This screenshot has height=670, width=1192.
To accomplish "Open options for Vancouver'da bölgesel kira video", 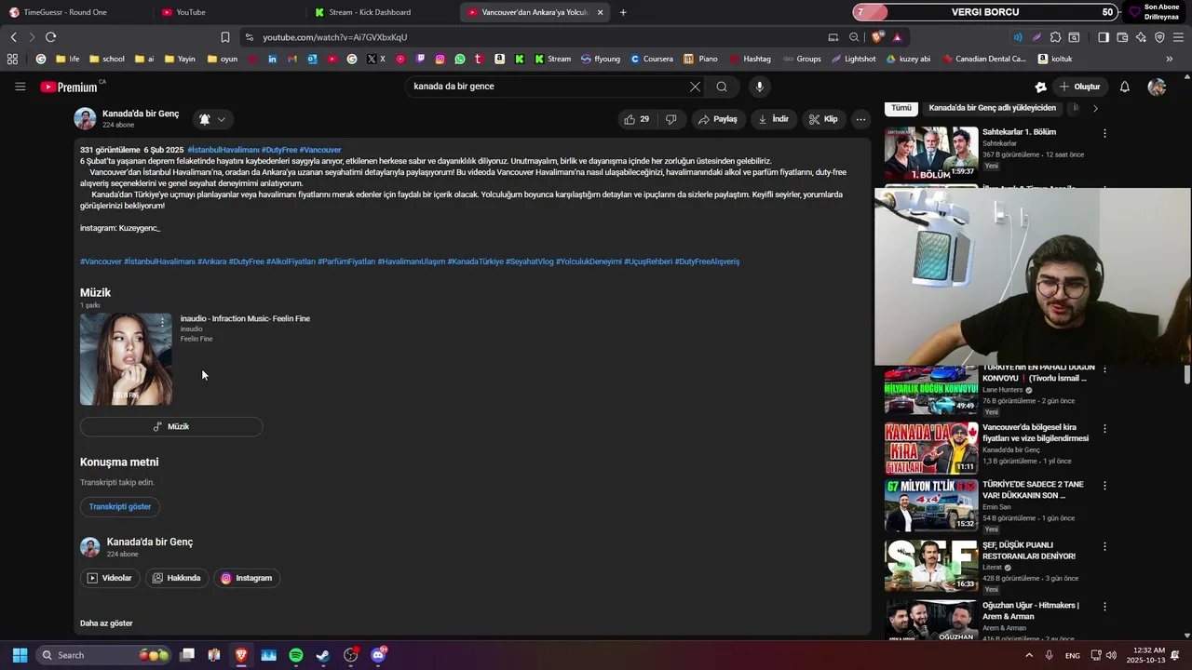I will (x=1105, y=429).
